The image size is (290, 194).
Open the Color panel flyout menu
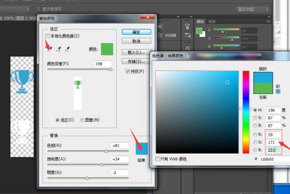[x=268, y=21]
